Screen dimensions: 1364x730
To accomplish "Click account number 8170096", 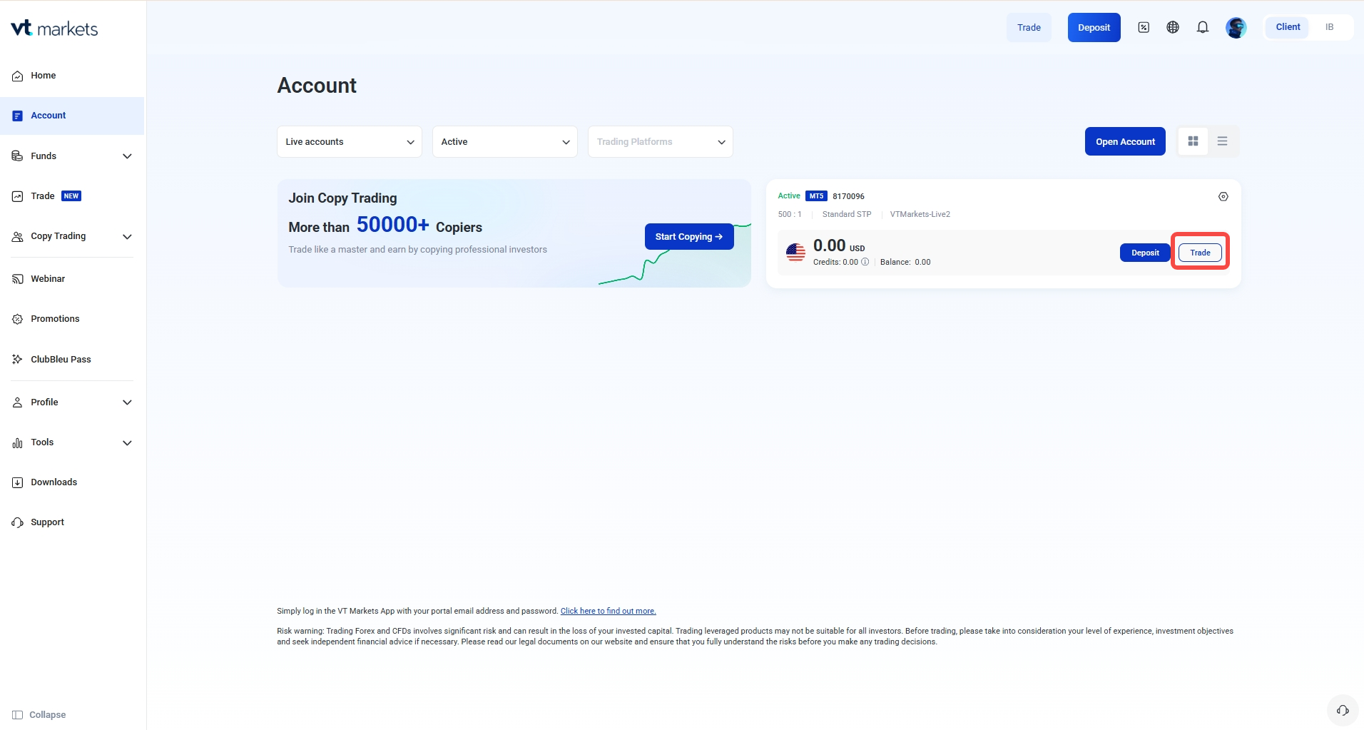I will (848, 196).
